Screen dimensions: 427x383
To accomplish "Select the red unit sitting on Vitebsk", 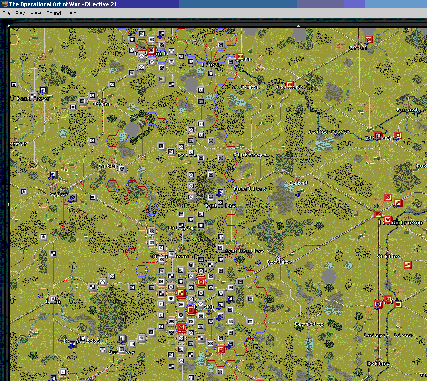I will click(x=378, y=135).
